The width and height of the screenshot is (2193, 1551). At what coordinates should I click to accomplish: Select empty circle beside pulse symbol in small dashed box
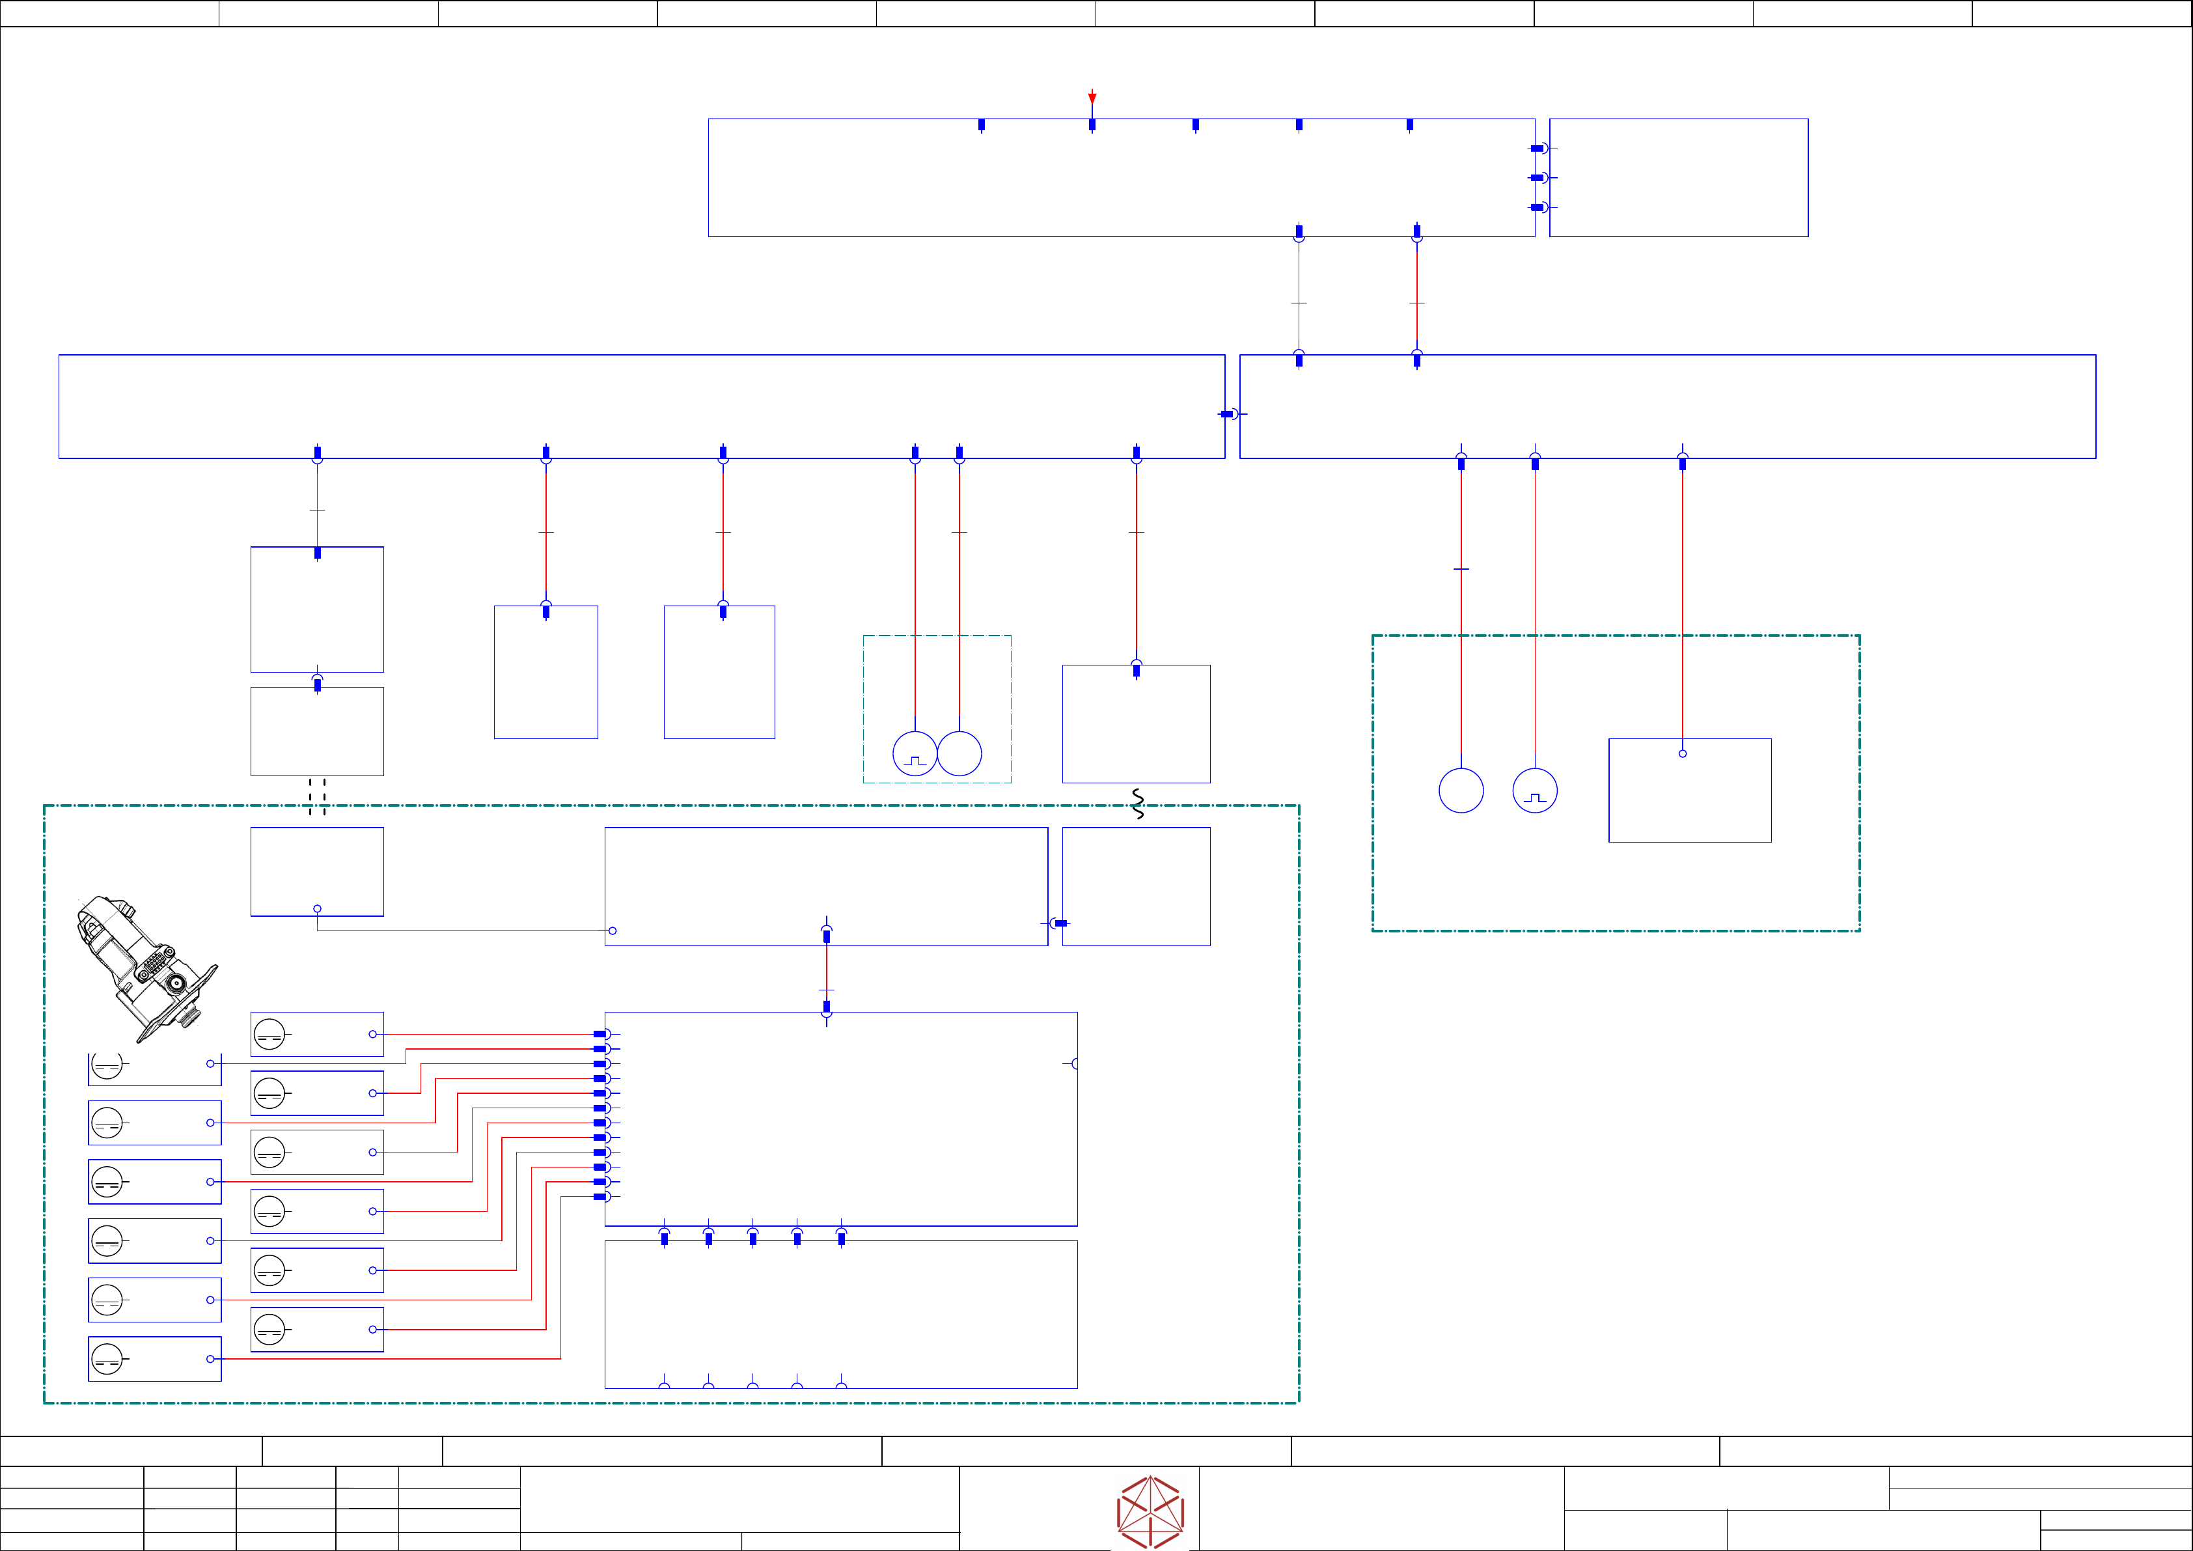[959, 753]
